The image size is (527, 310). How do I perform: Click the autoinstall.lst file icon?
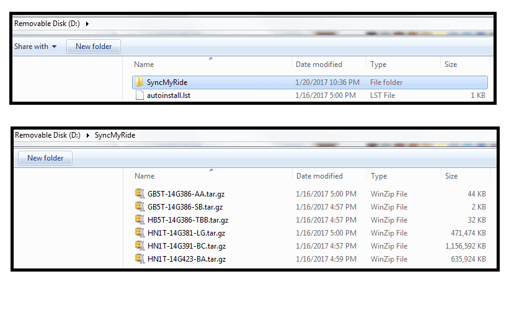139,95
